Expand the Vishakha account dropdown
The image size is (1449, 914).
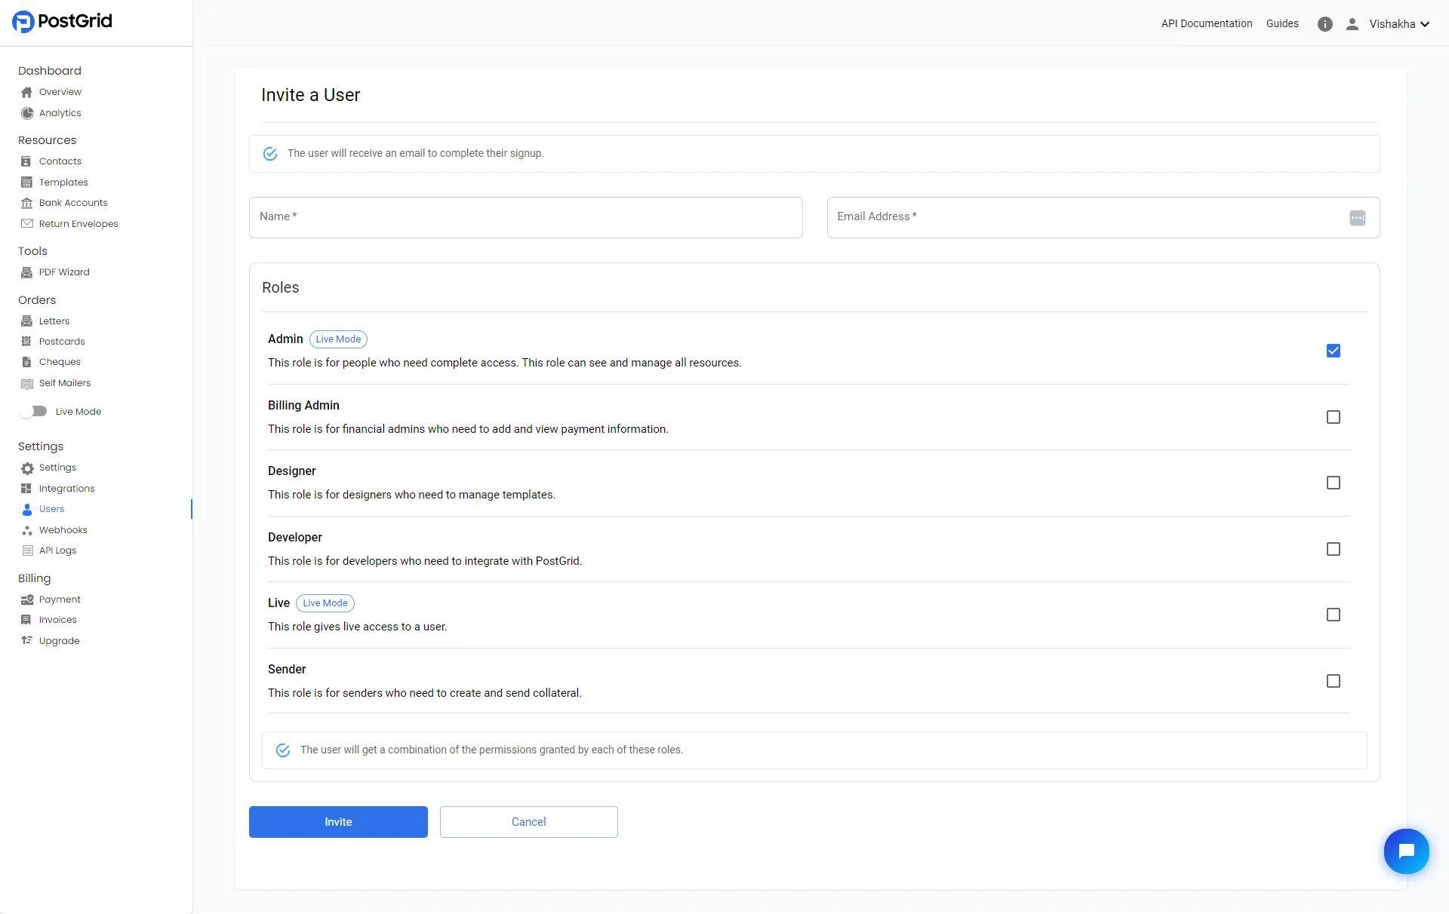pos(1398,23)
